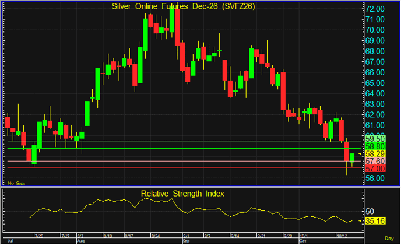Click the 7/20 date label
This screenshot has height=245, width=401.
click(39, 236)
